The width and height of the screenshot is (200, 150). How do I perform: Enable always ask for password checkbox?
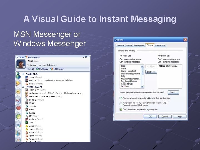(121, 104)
